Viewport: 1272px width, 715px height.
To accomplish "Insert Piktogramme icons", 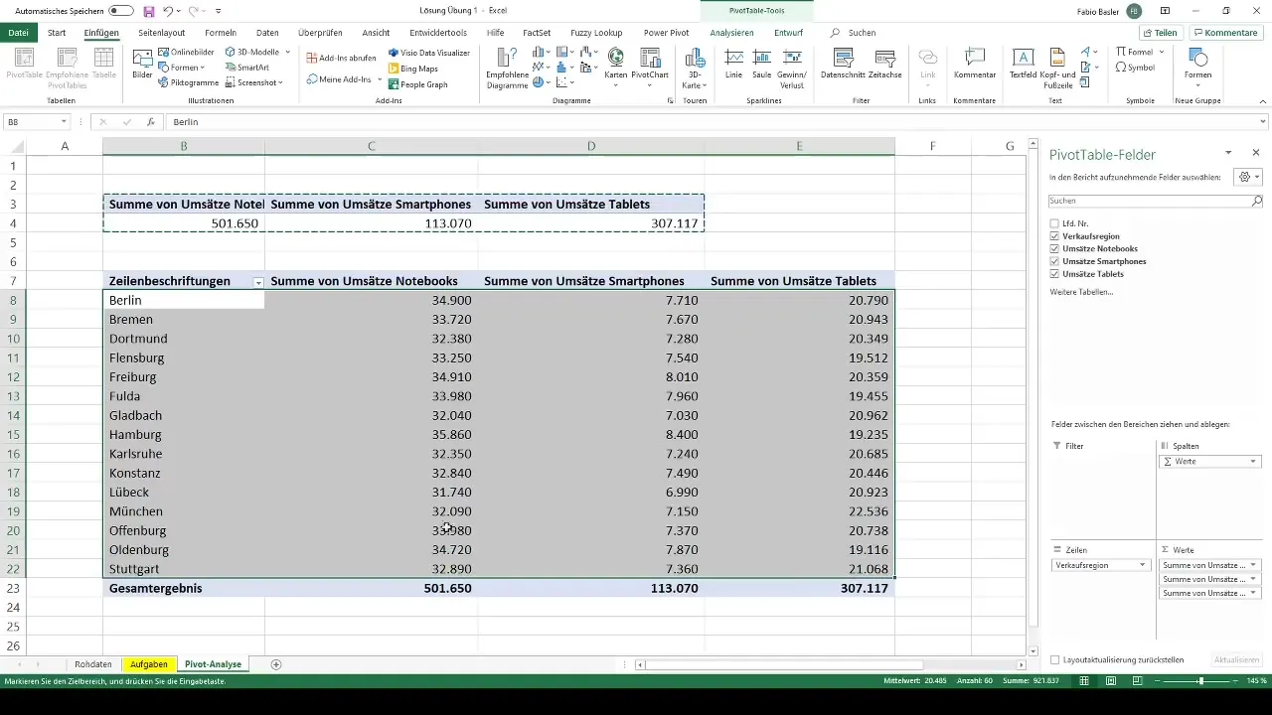I will (189, 82).
